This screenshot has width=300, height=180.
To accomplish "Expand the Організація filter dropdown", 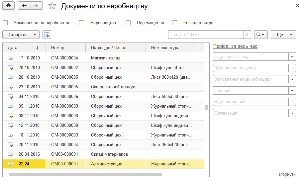I will [292, 113].
